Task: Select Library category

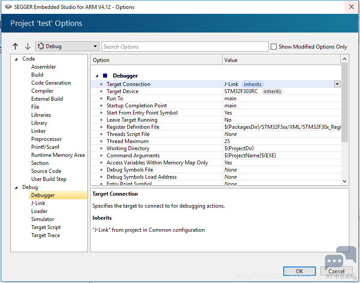Action: (x=39, y=123)
